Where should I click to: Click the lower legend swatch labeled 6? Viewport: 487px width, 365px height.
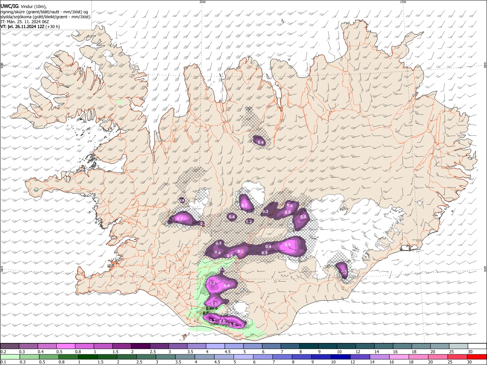click(x=262, y=357)
